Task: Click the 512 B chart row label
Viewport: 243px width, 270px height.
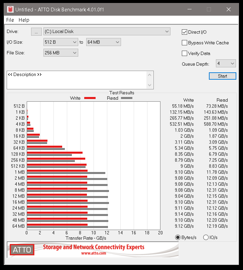Action: click(x=19, y=106)
